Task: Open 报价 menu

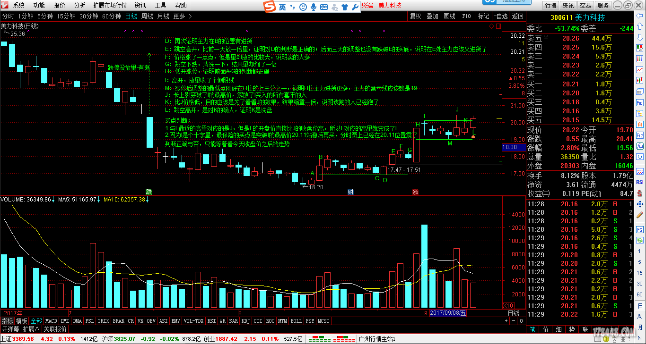Action: click(x=60, y=5)
